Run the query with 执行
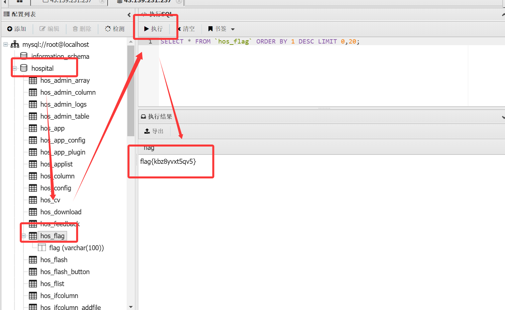505x310 pixels. tap(153, 29)
